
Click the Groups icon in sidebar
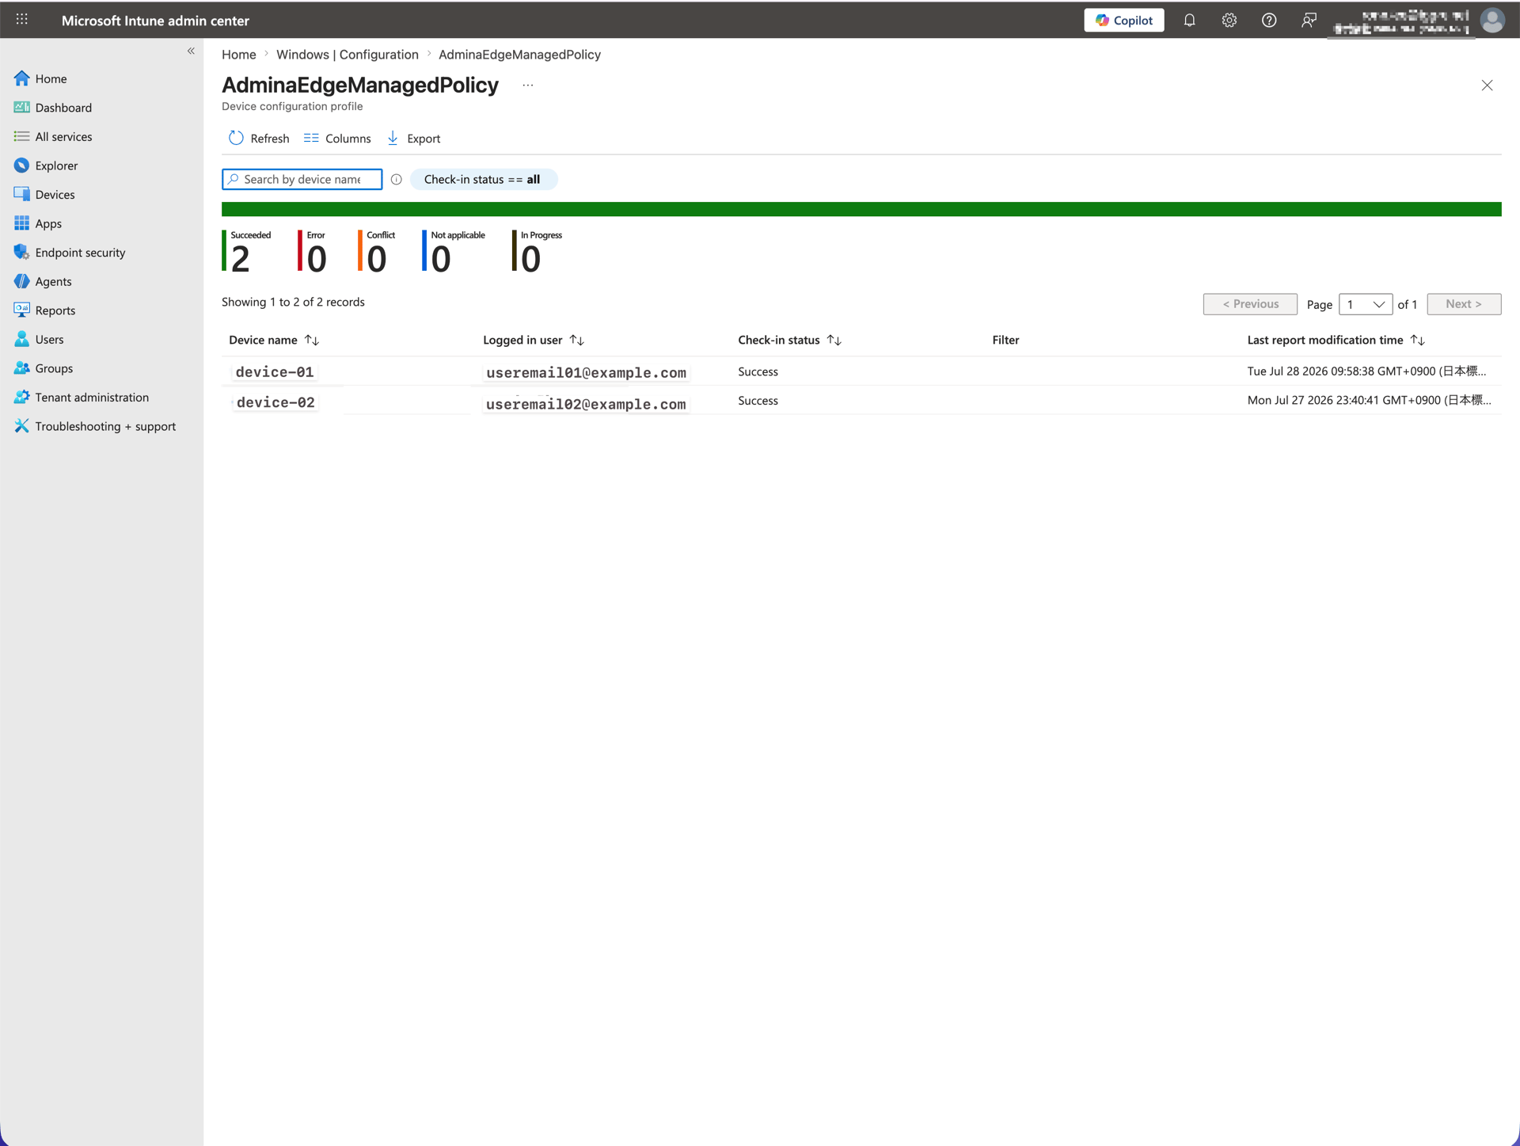(21, 368)
